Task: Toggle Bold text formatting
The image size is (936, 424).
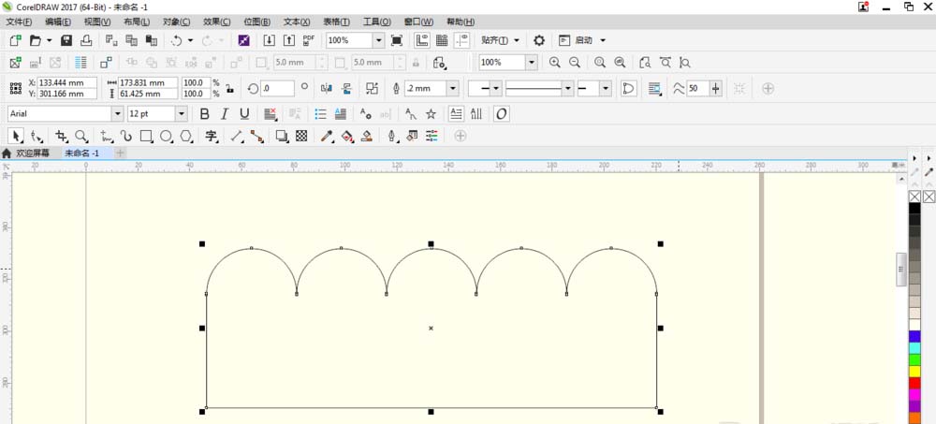Action: point(204,113)
